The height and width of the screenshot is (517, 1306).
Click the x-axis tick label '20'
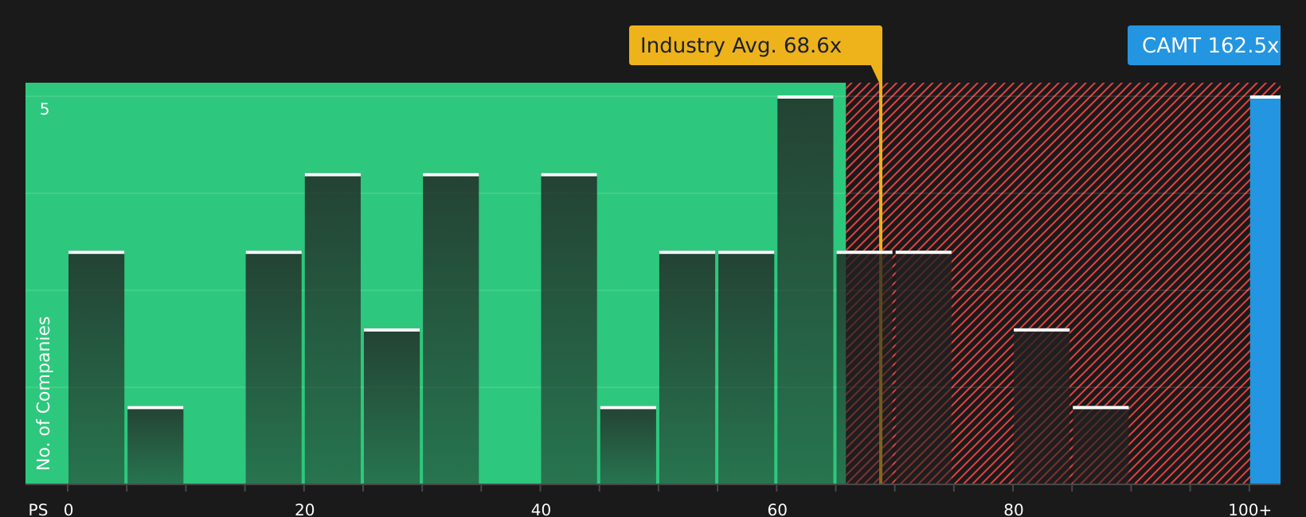pyautogui.click(x=305, y=510)
